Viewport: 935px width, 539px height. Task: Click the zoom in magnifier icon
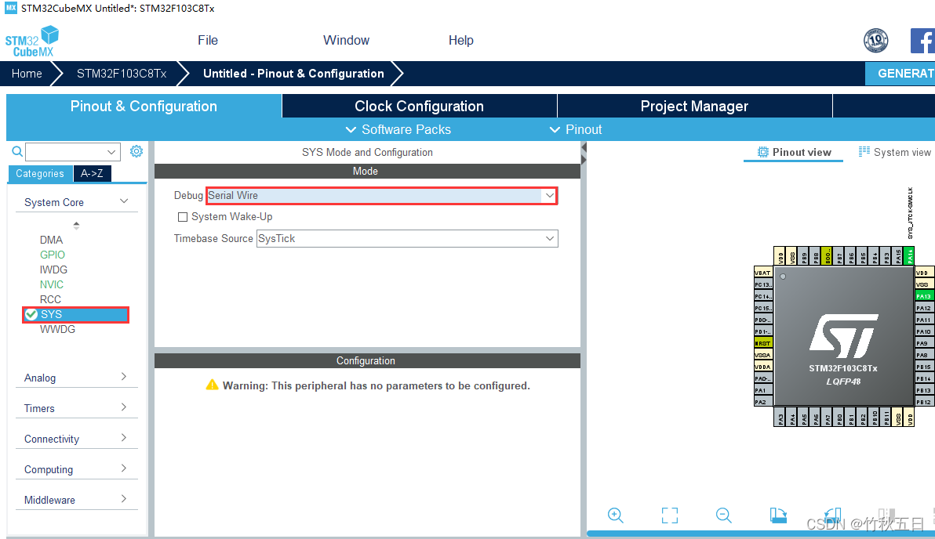[x=616, y=515]
